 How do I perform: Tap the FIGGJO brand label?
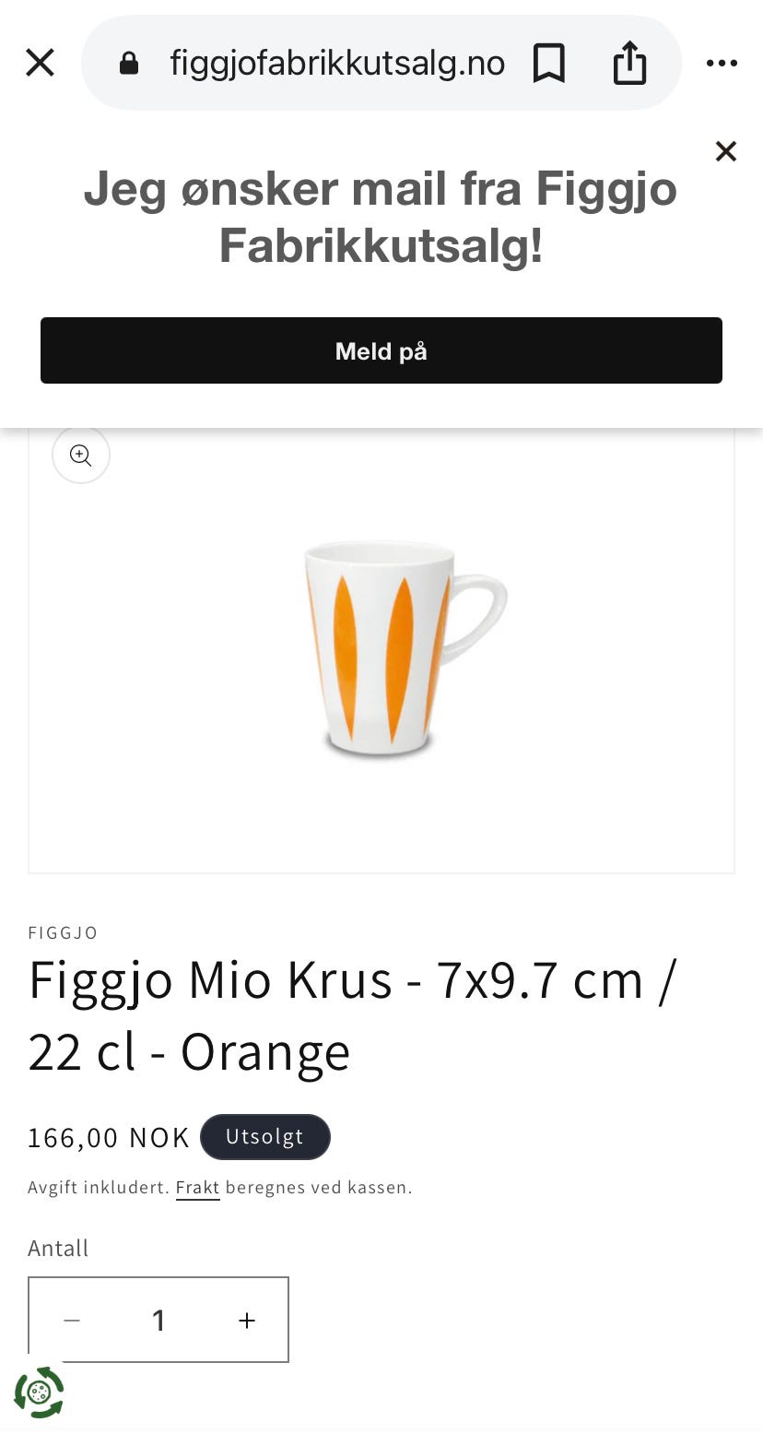(x=63, y=932)
